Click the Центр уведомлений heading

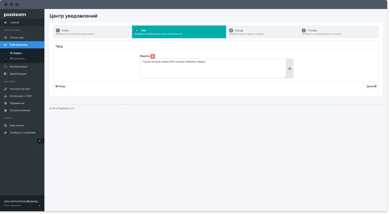pyautogui.click(x=73, y=16)
